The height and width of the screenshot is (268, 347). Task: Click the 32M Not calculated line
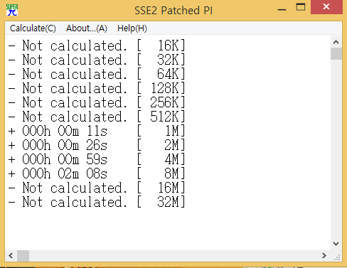[x=97, y=202]
